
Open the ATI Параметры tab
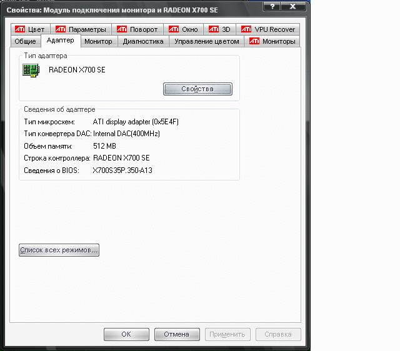coord(81,29)
